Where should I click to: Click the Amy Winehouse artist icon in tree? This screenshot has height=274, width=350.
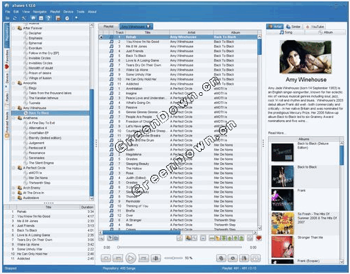[x=20, y=108]
